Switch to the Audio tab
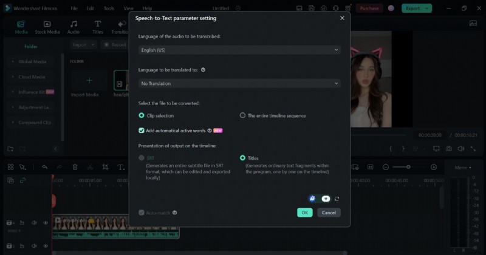The image size is (486, 255). [x=74, y=27]
